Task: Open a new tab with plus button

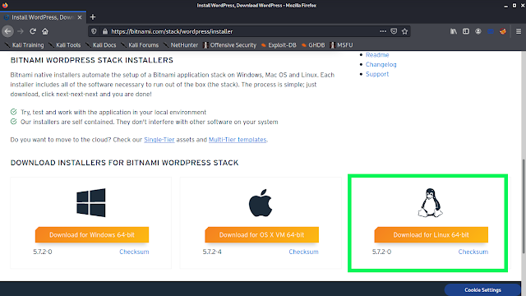Action: [x=93, y=16]
